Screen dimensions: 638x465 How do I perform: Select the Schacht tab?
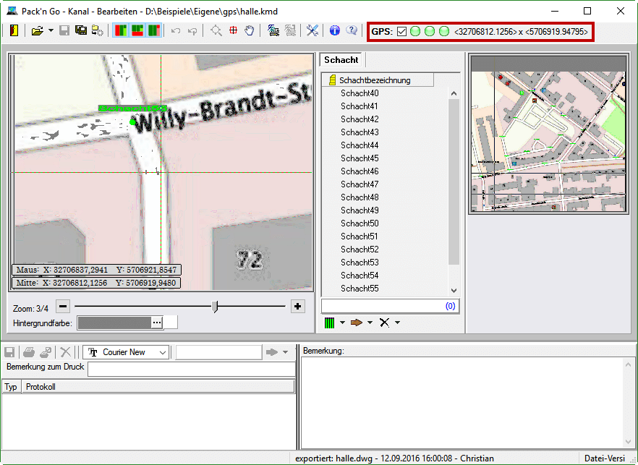341,59
